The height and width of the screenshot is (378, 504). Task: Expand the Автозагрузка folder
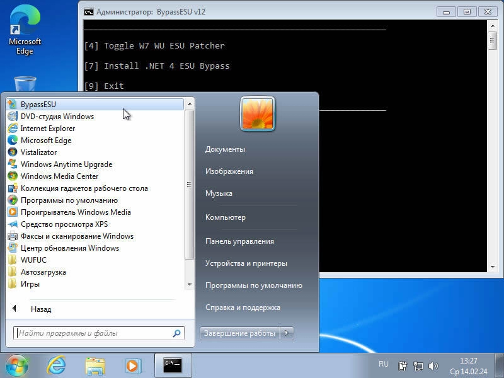43,272
